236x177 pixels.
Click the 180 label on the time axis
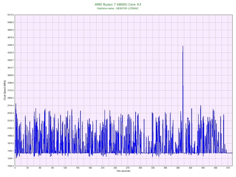pyautogui.click(x=90, y=168)
